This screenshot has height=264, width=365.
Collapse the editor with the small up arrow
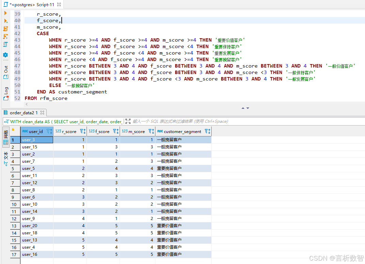pos(243,108)
